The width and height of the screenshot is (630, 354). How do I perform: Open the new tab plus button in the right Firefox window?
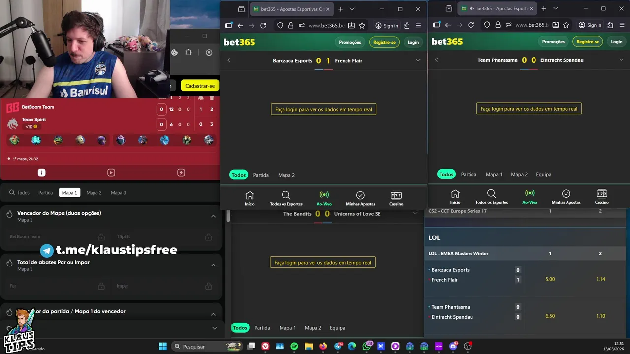tap(544, 9)
